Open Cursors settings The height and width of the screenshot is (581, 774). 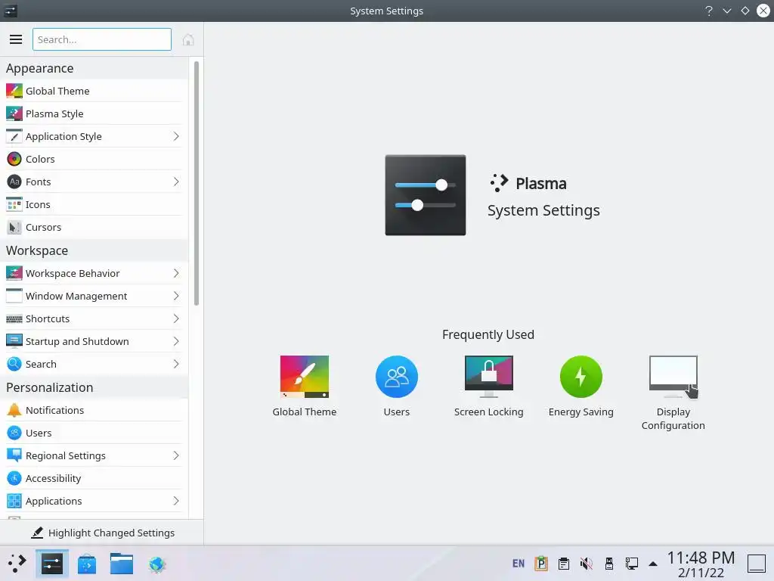[94, 227]
